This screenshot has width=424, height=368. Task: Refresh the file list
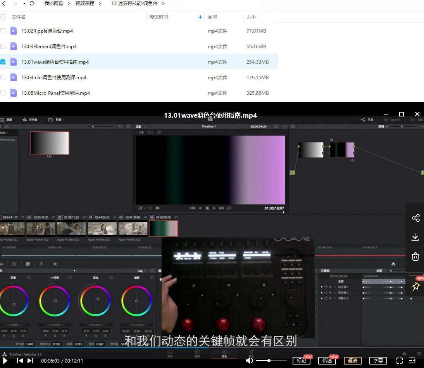click(32, 3)
